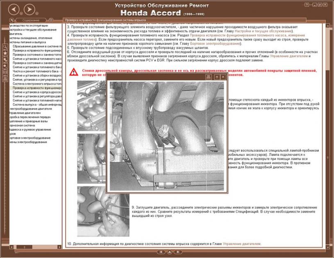Open the 'Схемы электрооборудования' chapter
The height and width of the screenshot is (258, 334).
click(28, 142)
